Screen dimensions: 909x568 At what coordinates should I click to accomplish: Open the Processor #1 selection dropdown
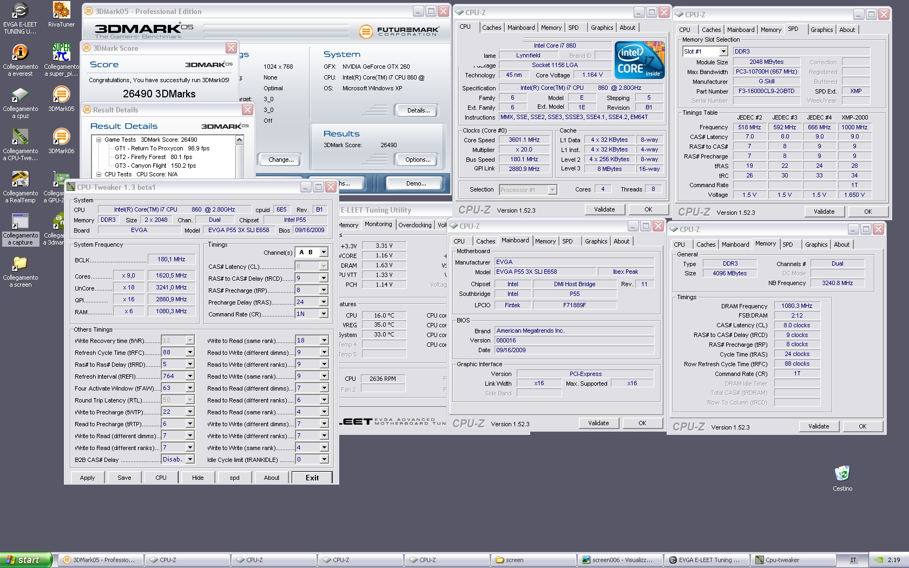coord(552,190)
